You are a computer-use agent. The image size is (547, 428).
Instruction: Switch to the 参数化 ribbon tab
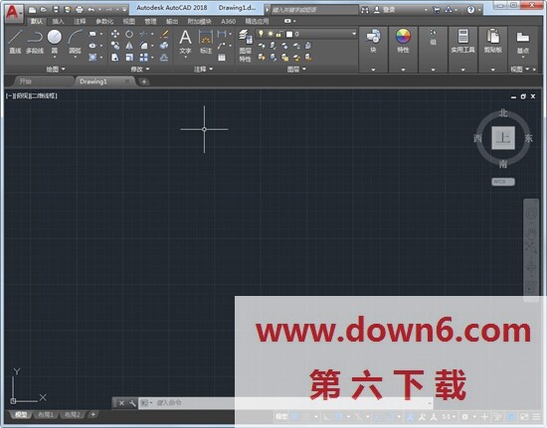[x=104, y=21]
